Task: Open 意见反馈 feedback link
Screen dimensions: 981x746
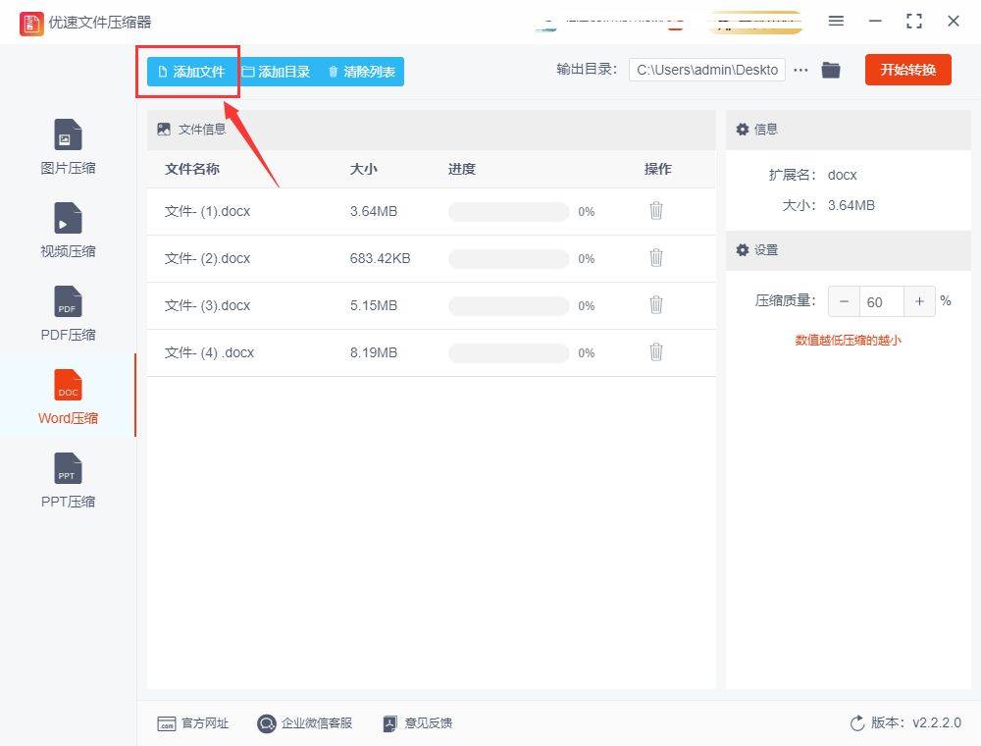Action: pyautogui.click(x=417, y=723)
